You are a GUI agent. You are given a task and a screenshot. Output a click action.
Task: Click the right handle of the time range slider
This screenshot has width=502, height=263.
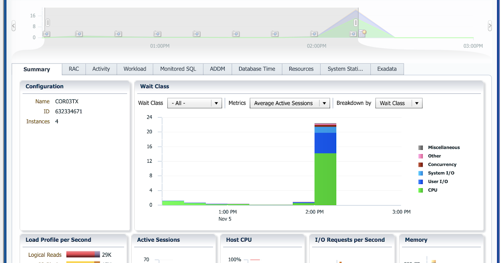pyautogui.click(x=356, y=23)
